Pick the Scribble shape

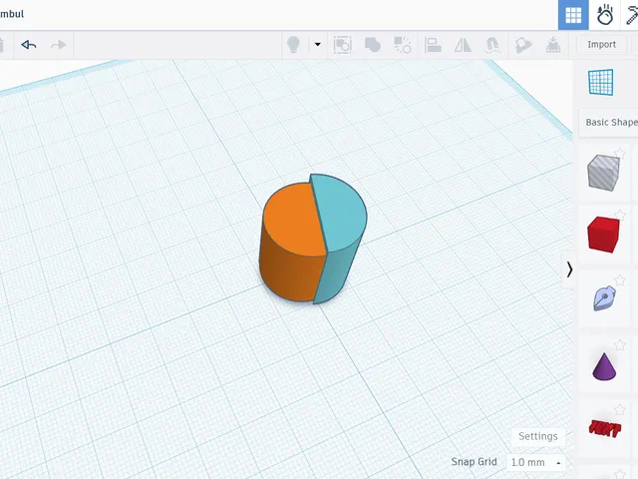604,298
